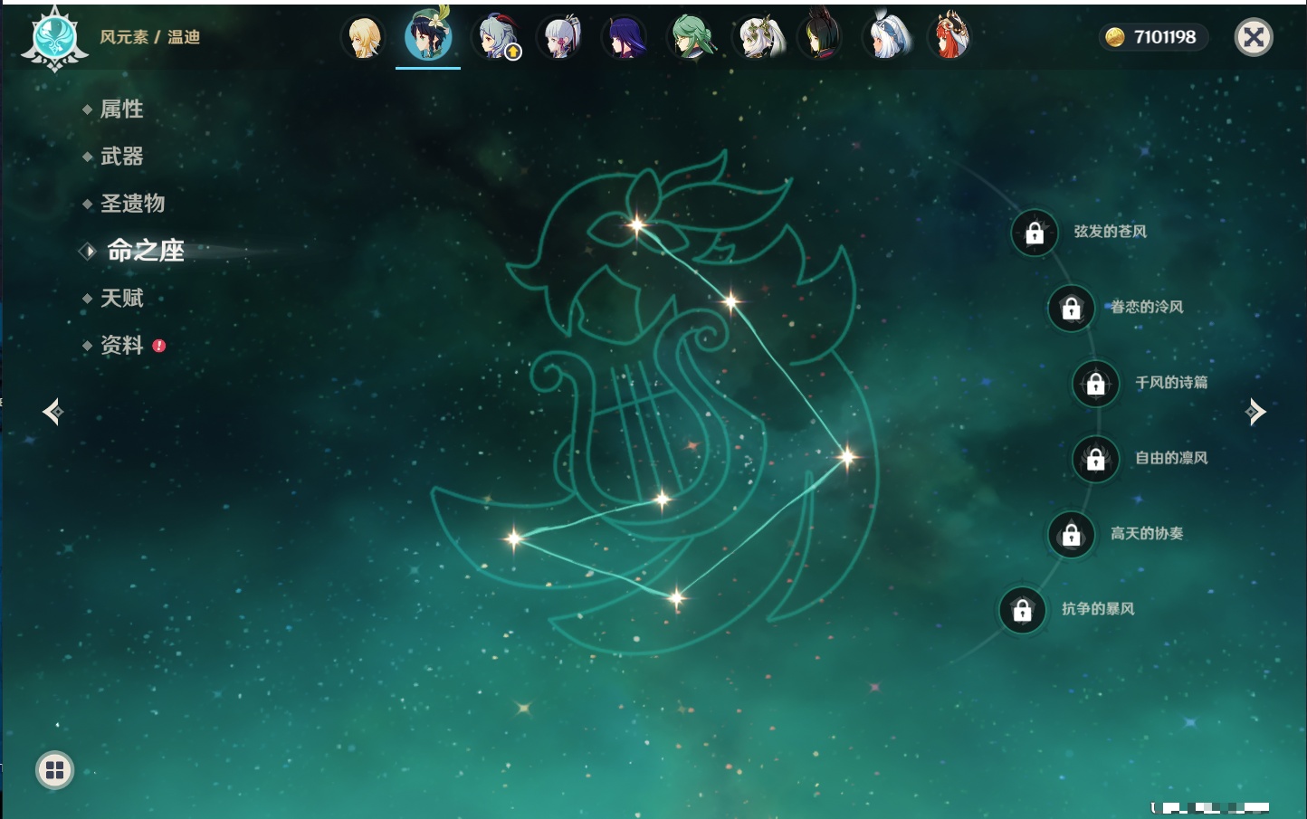This screenshot has height=819, width=1307.
Task: Open the 武器 weapon tab
Action: coord(121,157)
